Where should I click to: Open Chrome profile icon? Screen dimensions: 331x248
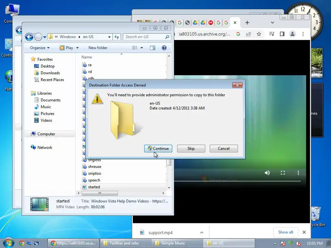[x=292, y=34]
